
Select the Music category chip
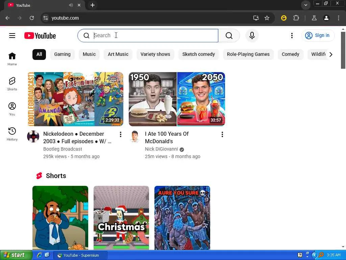89,55
